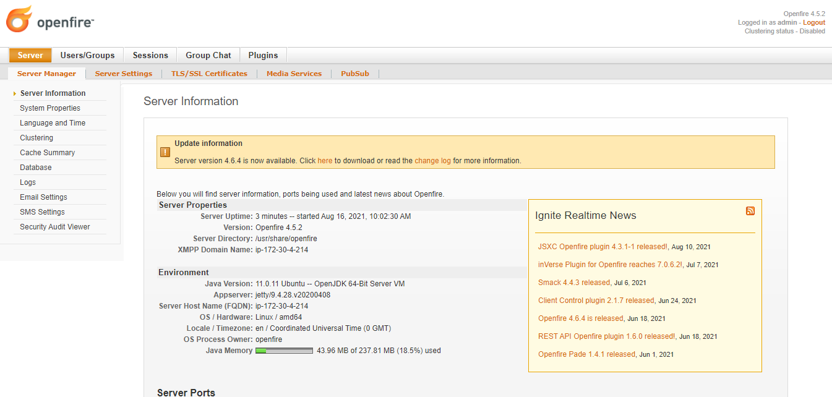Image resolution: width=832 pixels, height=397 pixels.
Task: Go to the Group Chat tab
Action: [x=208, y=55]
